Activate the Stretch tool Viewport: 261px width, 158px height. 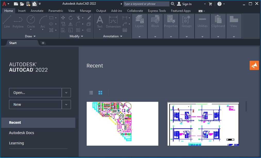tap(63, 30)
